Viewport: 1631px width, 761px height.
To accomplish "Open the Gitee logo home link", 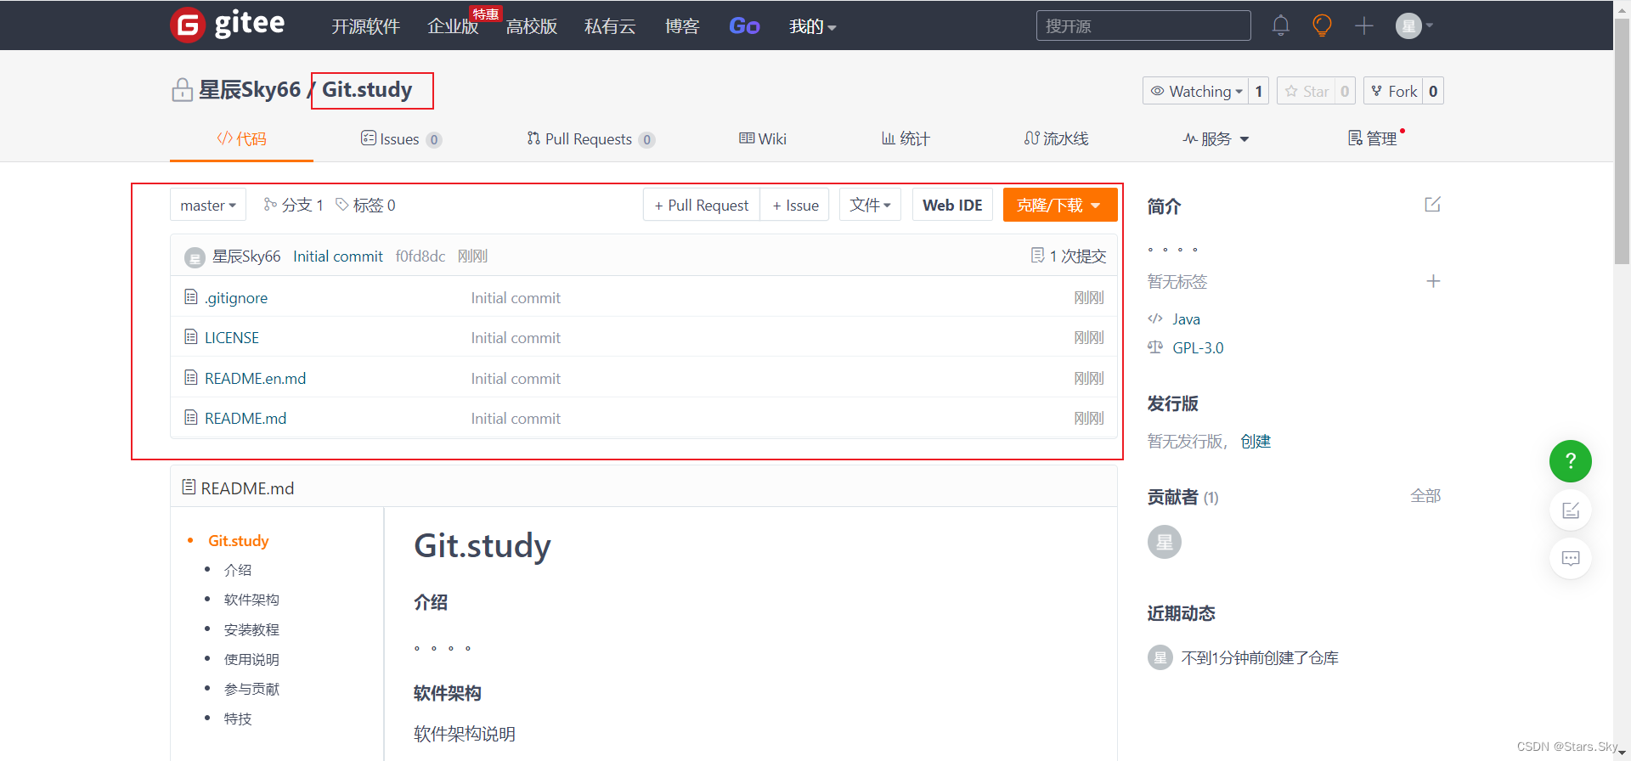I will (228, 25).
